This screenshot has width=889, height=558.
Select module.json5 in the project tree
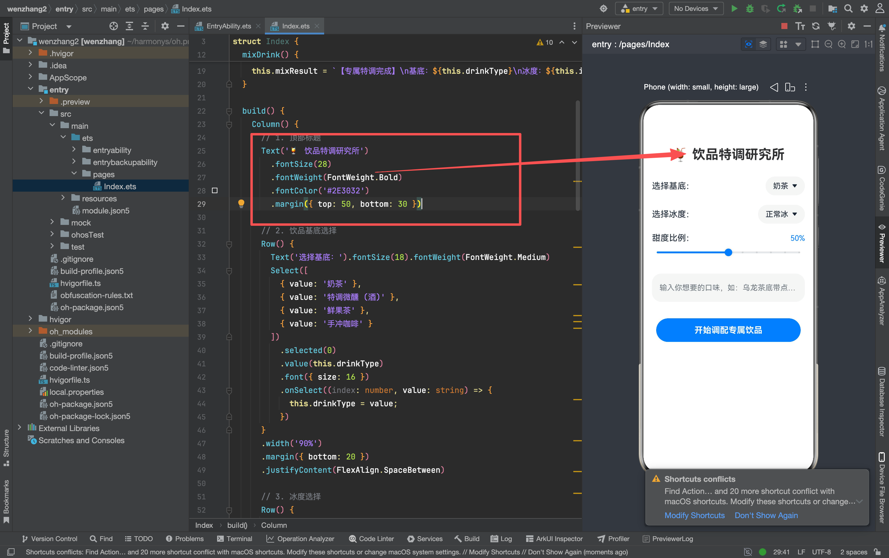[106, 210]
